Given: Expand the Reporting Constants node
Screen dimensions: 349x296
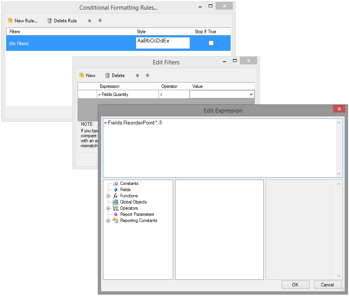Looking at the screenshot, I should point(108,220).
